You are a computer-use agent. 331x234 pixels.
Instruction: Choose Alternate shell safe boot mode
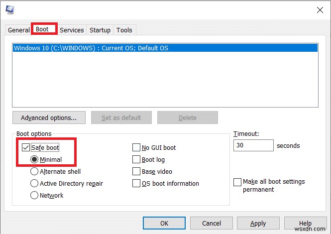coord(35,172)
